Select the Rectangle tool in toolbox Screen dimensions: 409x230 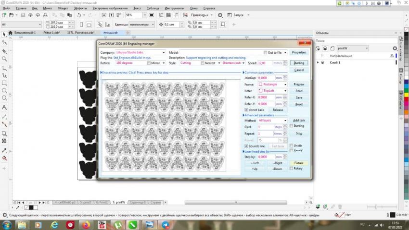click(x=4, y=83)
